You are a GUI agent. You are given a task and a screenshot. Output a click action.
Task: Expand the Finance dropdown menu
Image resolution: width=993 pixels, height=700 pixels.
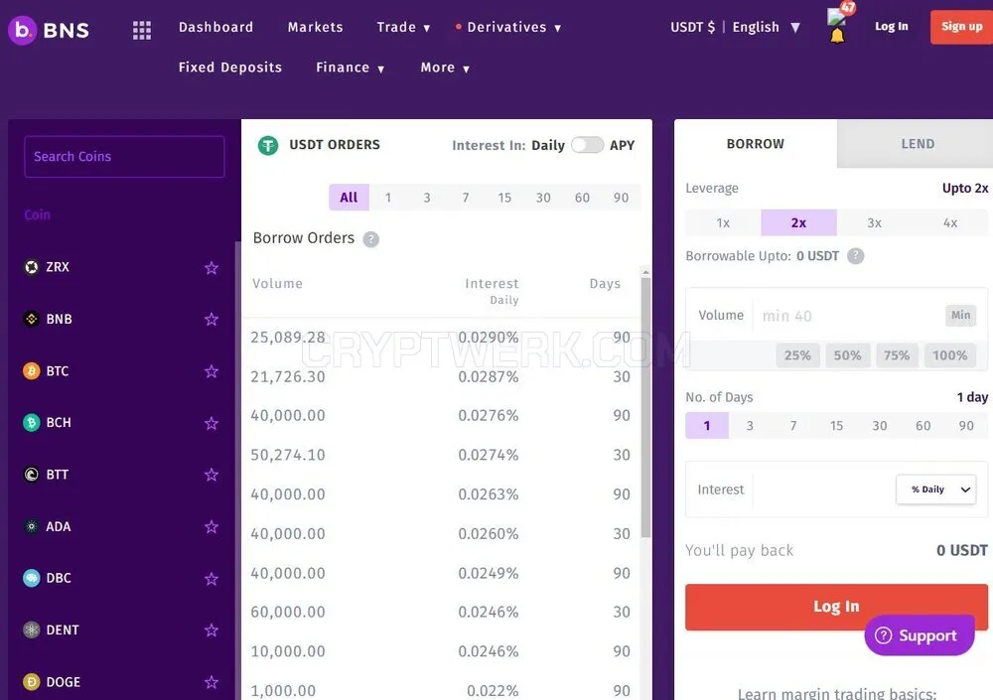(351, 68)
